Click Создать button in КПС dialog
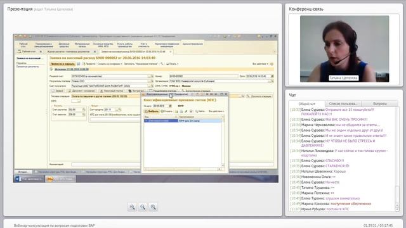 [x=167, y=111]
